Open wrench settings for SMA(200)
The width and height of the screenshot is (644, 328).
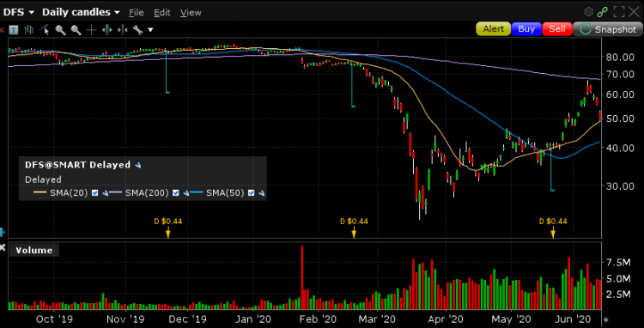(185, 193)
